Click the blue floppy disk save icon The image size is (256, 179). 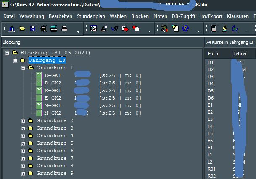click(33, 29)
